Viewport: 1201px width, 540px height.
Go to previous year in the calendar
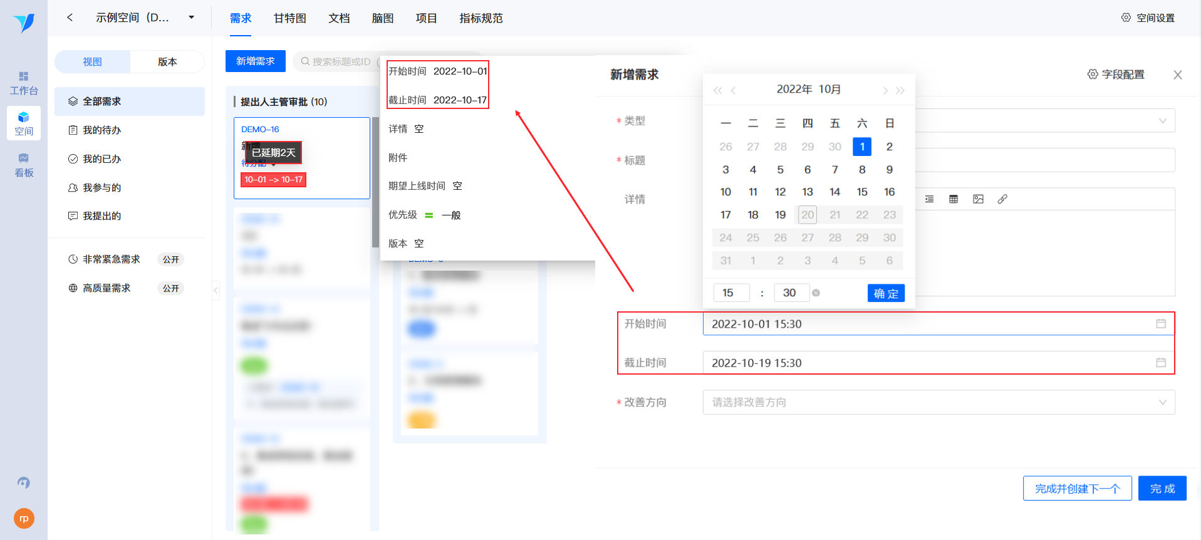[x=717, y=90]
